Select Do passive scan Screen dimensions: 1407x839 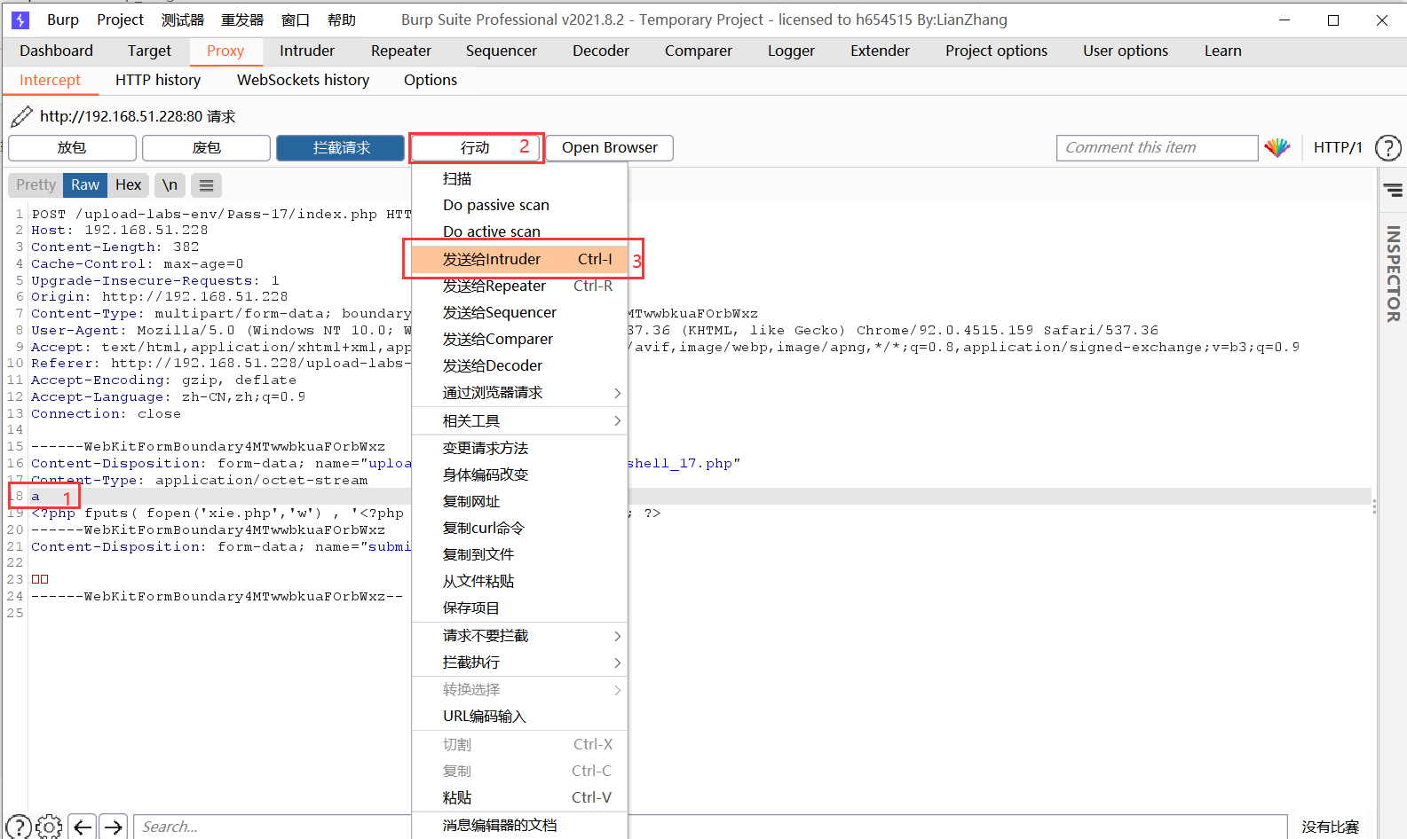(x=519, y=205)
